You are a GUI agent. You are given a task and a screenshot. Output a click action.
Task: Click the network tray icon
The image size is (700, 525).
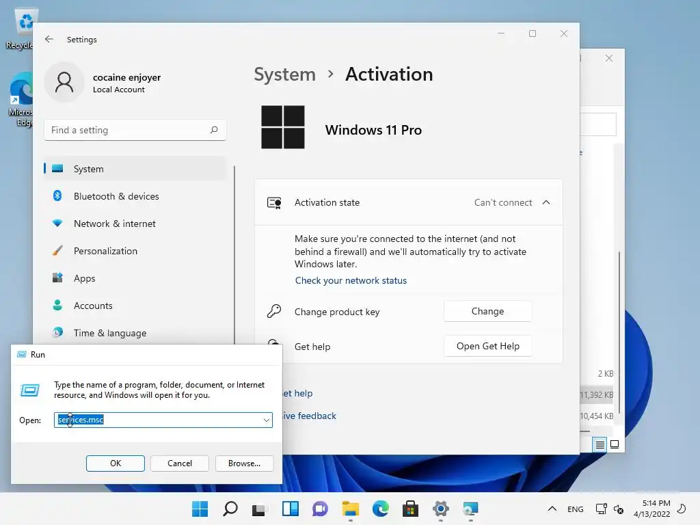click(602, 509)
